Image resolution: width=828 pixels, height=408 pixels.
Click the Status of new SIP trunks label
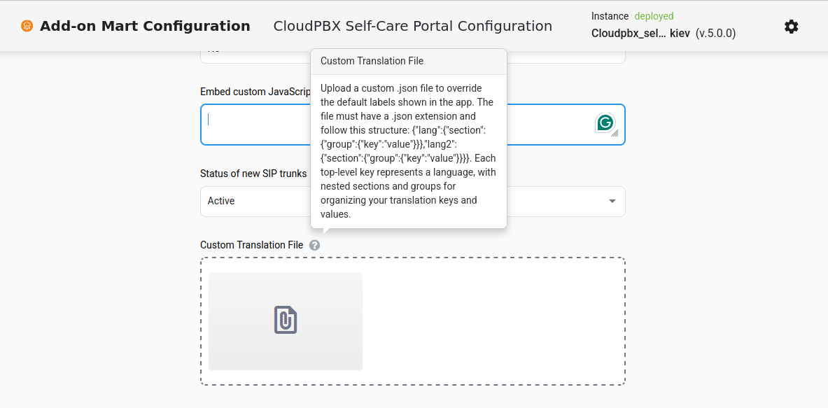pos(253,174)
